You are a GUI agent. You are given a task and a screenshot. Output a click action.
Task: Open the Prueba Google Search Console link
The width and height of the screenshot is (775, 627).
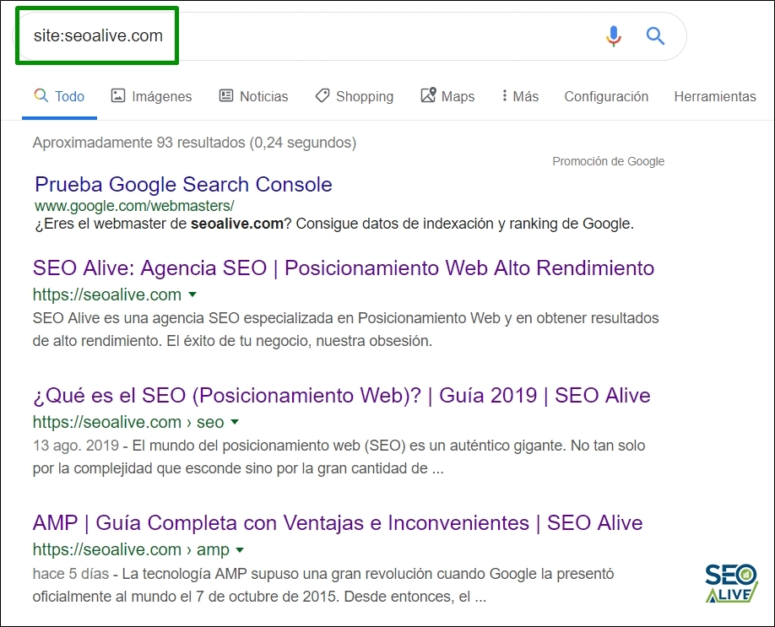coord(183,184)
